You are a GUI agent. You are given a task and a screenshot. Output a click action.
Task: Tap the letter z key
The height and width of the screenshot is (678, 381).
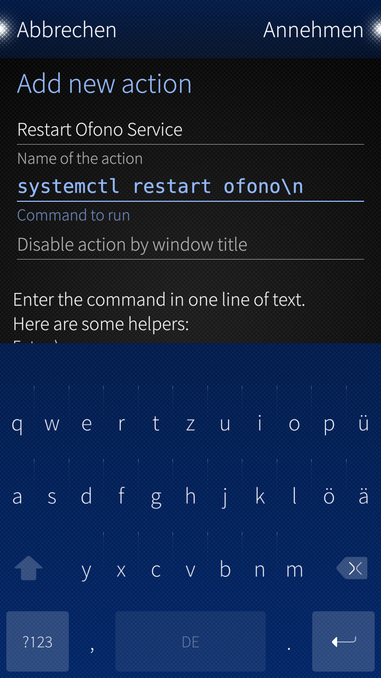click(190, 424)
